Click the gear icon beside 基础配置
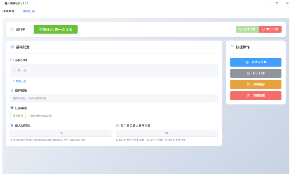The image size is (290, 174). (12, 47)
